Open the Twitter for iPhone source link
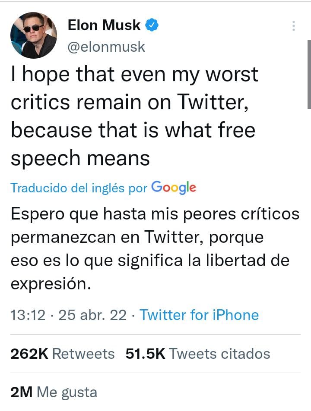The width and height of the screenshot is (311, 411). click(199, 315)
